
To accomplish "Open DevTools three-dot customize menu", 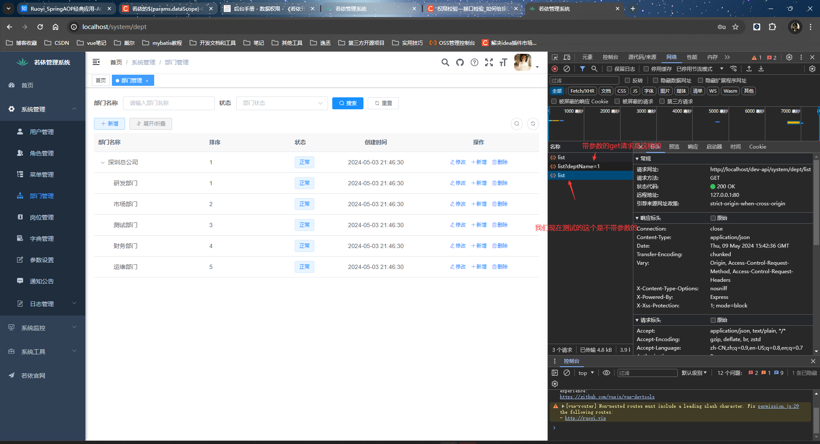I will (x=801, y=57).
